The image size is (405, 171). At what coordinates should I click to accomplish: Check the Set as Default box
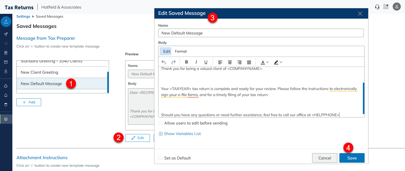160,158
